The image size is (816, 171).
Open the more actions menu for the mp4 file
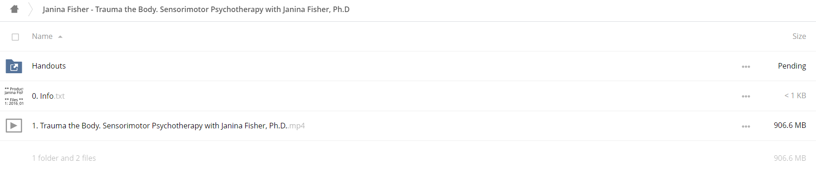pyautogui.click(x=746, y=127)
